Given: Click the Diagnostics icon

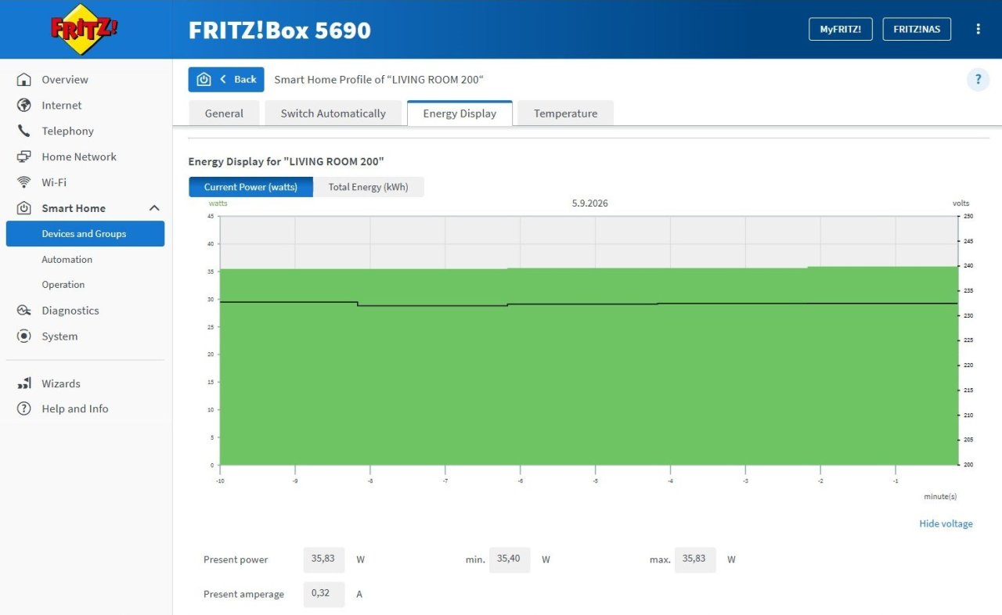Looking at the screenshot, I should coord(24,311).
